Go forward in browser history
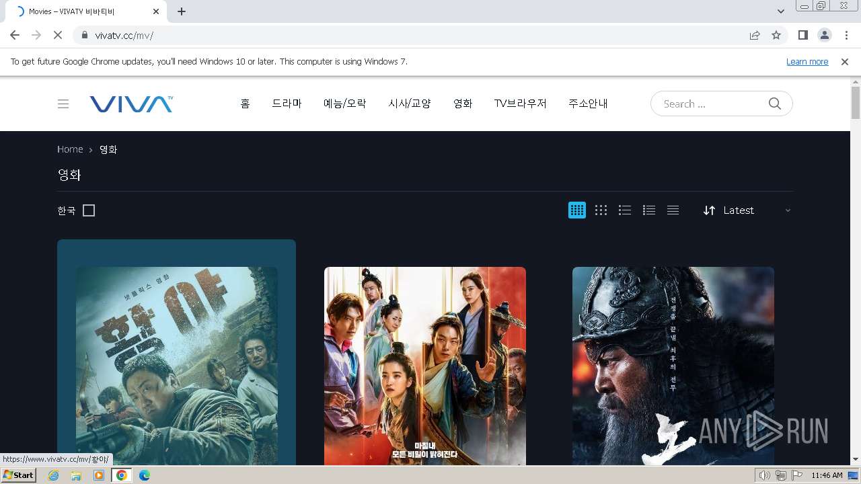Viewport: 861px width, 484px height. tap(36, 35)
